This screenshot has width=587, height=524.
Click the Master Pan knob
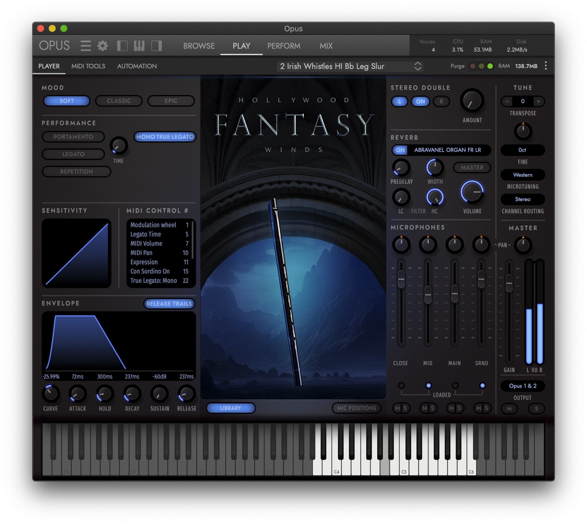(x=523, y=245)
